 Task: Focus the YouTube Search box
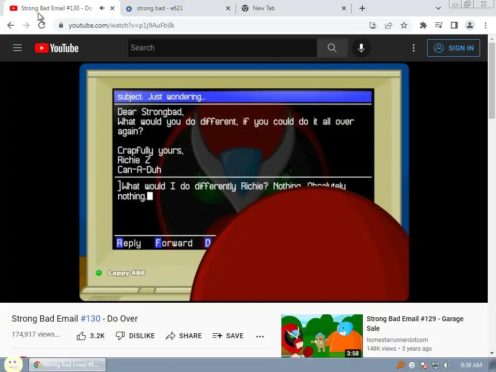(222, 48)
